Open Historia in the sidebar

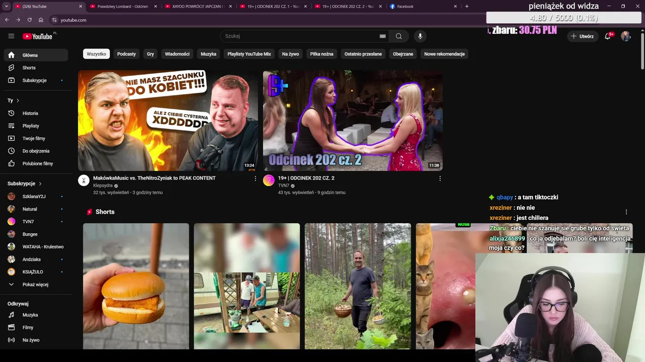(36, 113)
